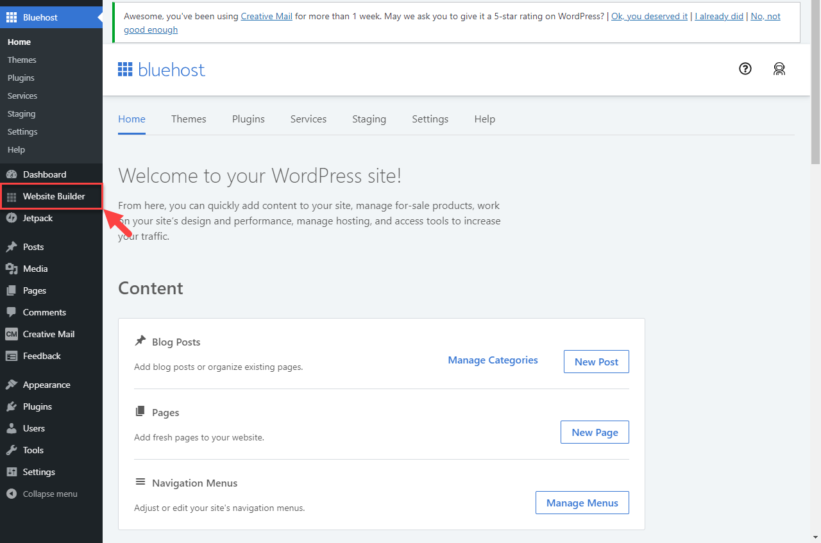Follow the Creative Mail link in notice
The width and height of the screenshot is (821, 543).
click(x=267, y=16)
